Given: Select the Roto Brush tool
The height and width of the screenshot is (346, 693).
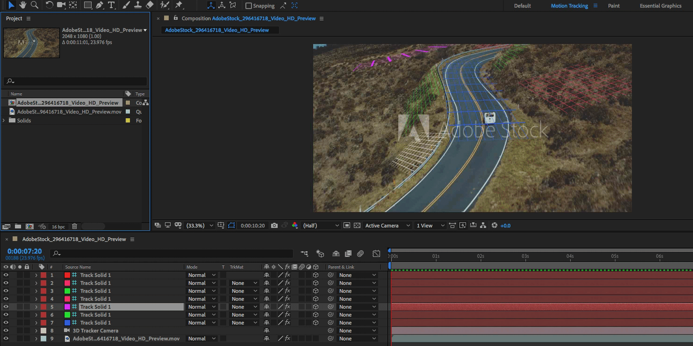Looking at the screenshot, I should [x=165, y=5].
